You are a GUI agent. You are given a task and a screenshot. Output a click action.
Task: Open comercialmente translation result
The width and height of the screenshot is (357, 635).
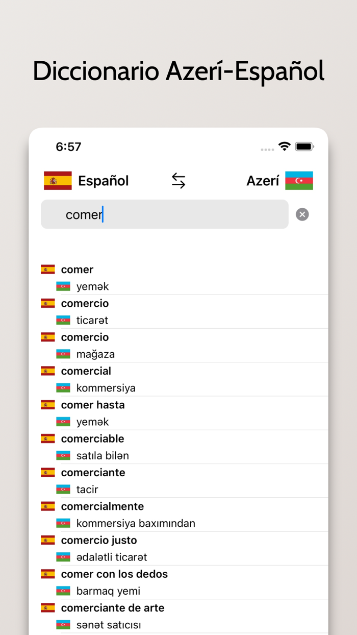pos(102,506)
